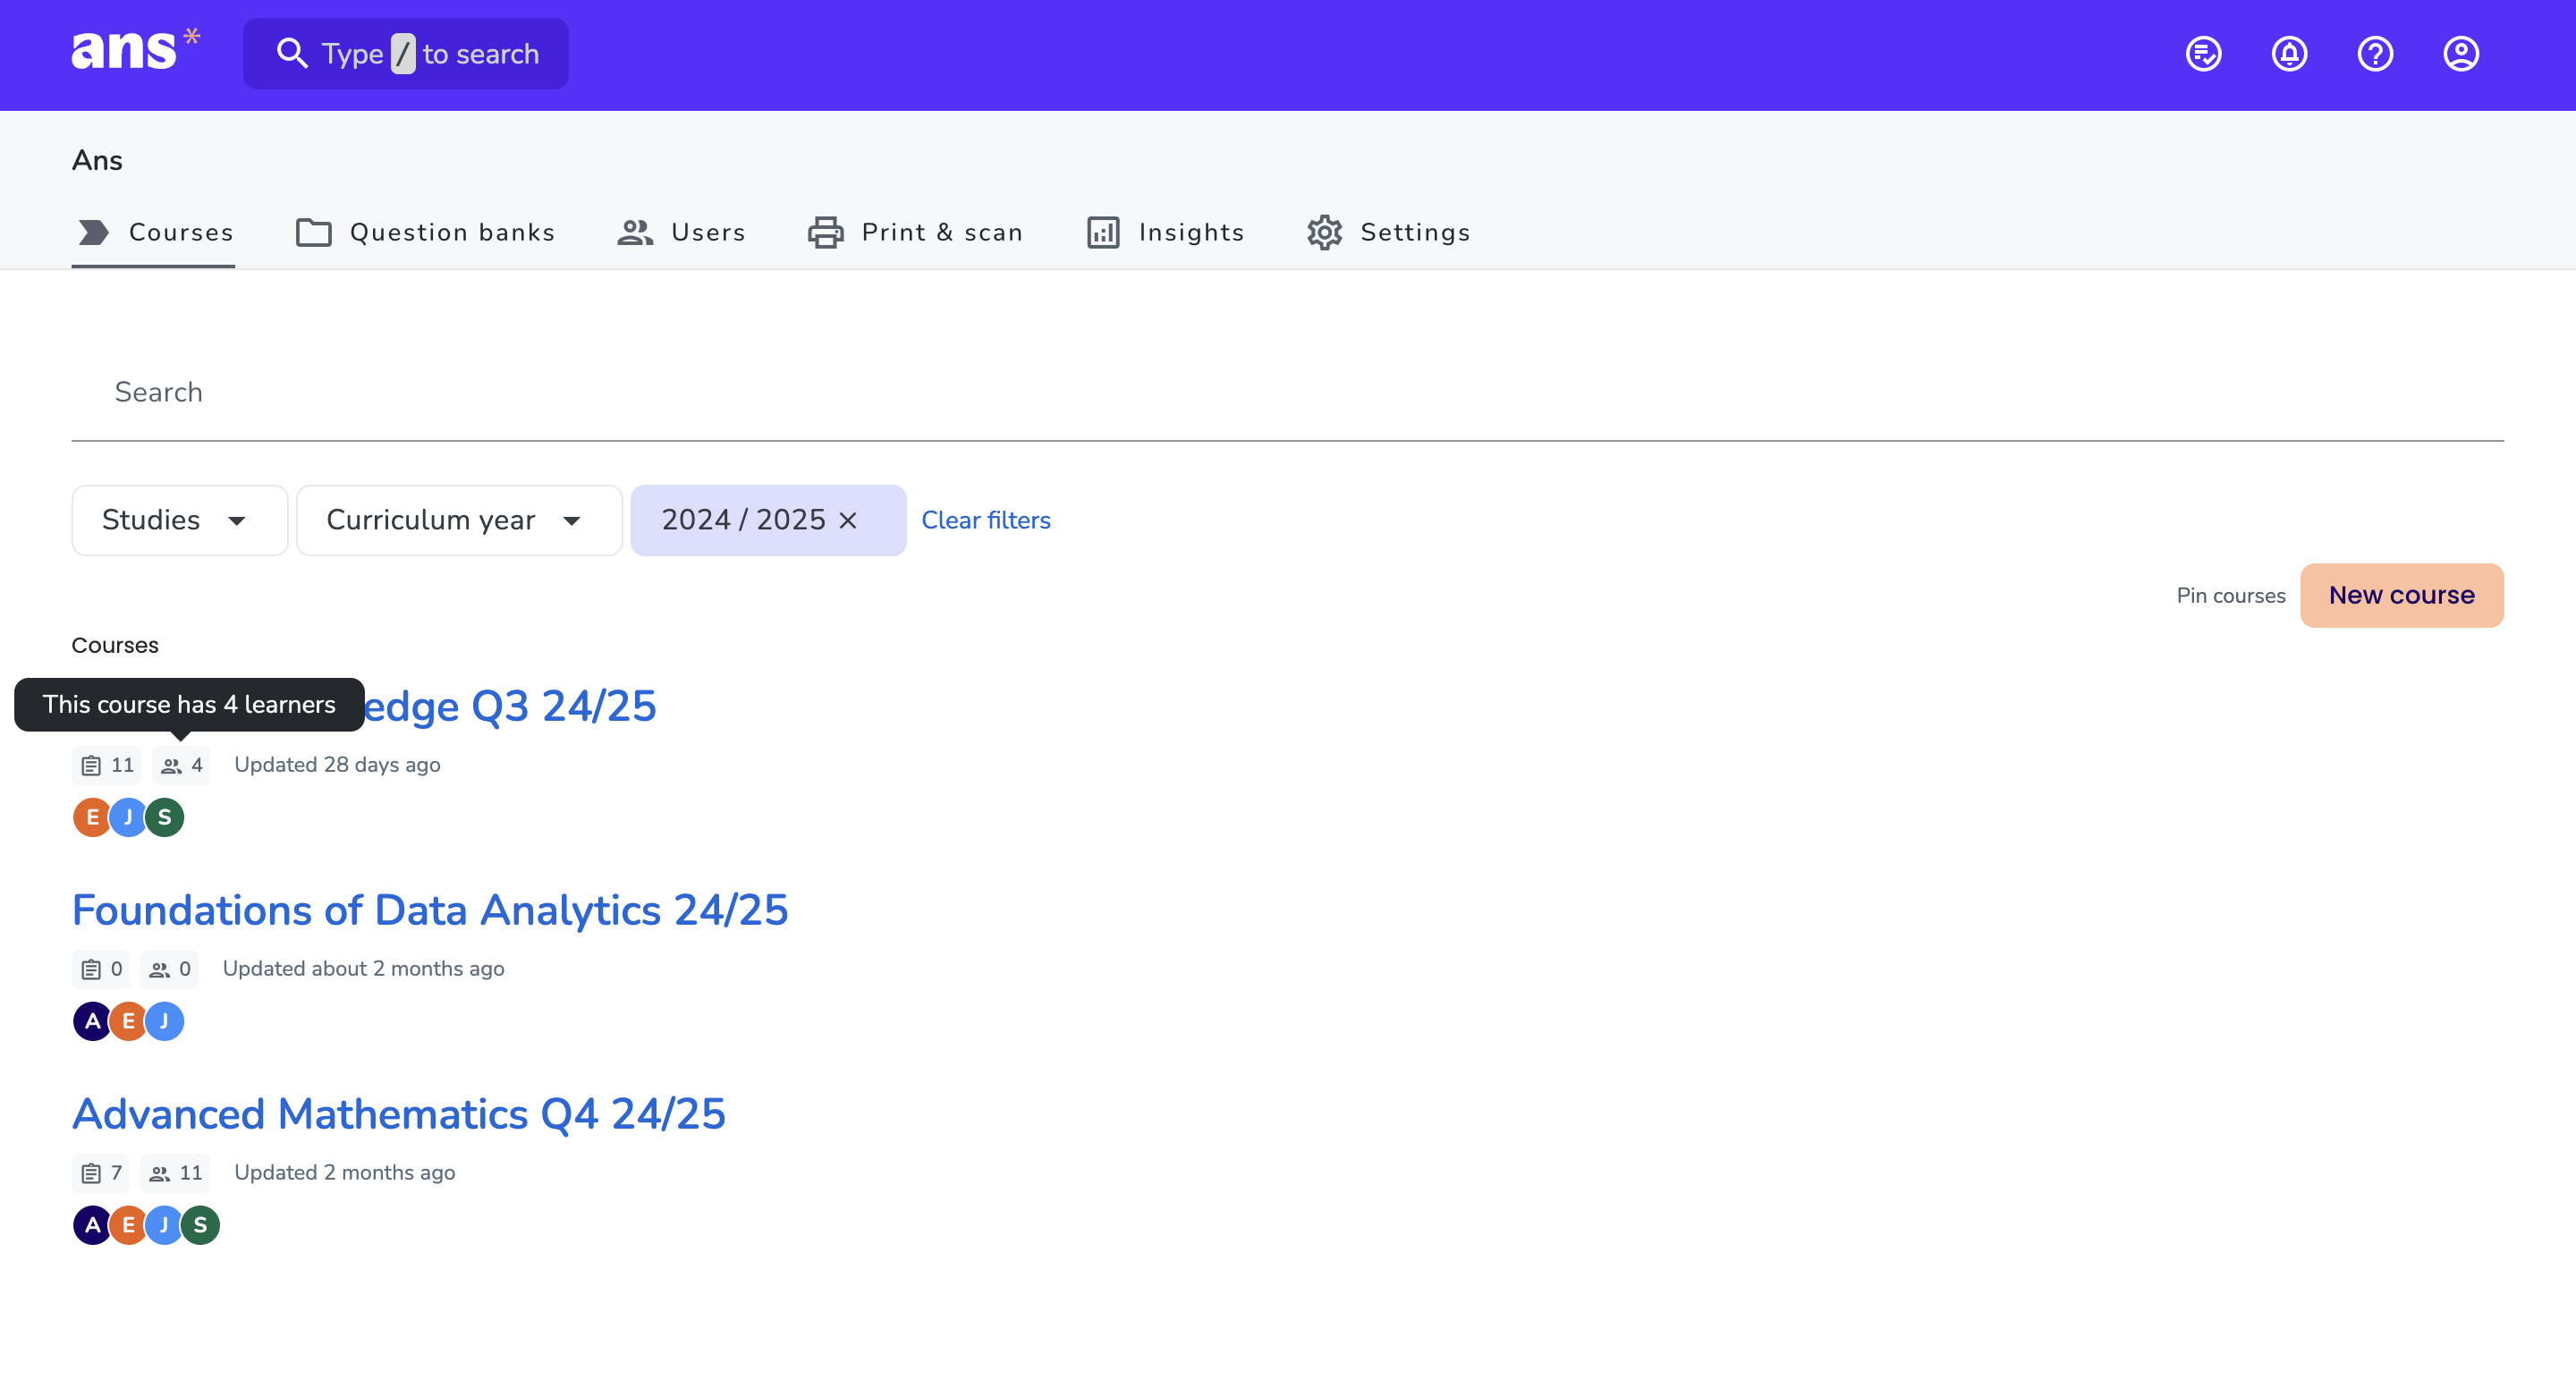
Task: Switch to the Question banks tab
Action: click(x=425, y=232)
